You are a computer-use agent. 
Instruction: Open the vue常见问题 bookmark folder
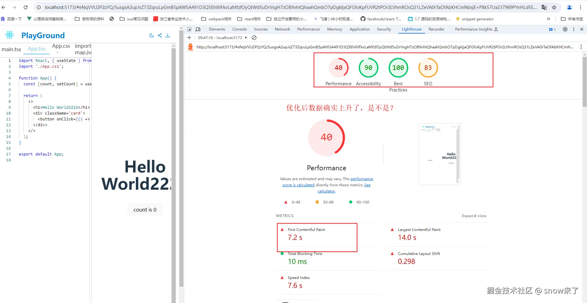click(x=134, y=19)
